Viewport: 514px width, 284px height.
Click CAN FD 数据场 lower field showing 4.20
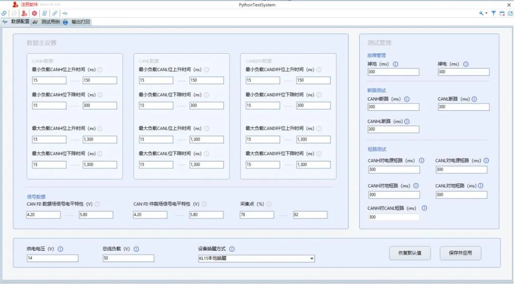43,215
